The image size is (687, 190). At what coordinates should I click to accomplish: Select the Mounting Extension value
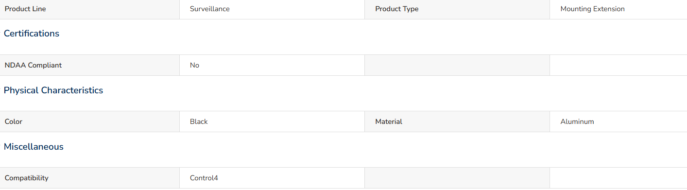(592, 9)
